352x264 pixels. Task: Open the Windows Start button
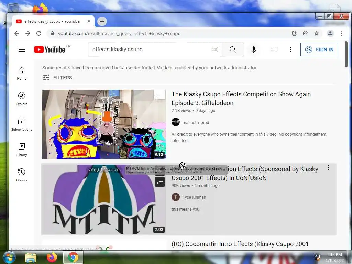[9, 257]
